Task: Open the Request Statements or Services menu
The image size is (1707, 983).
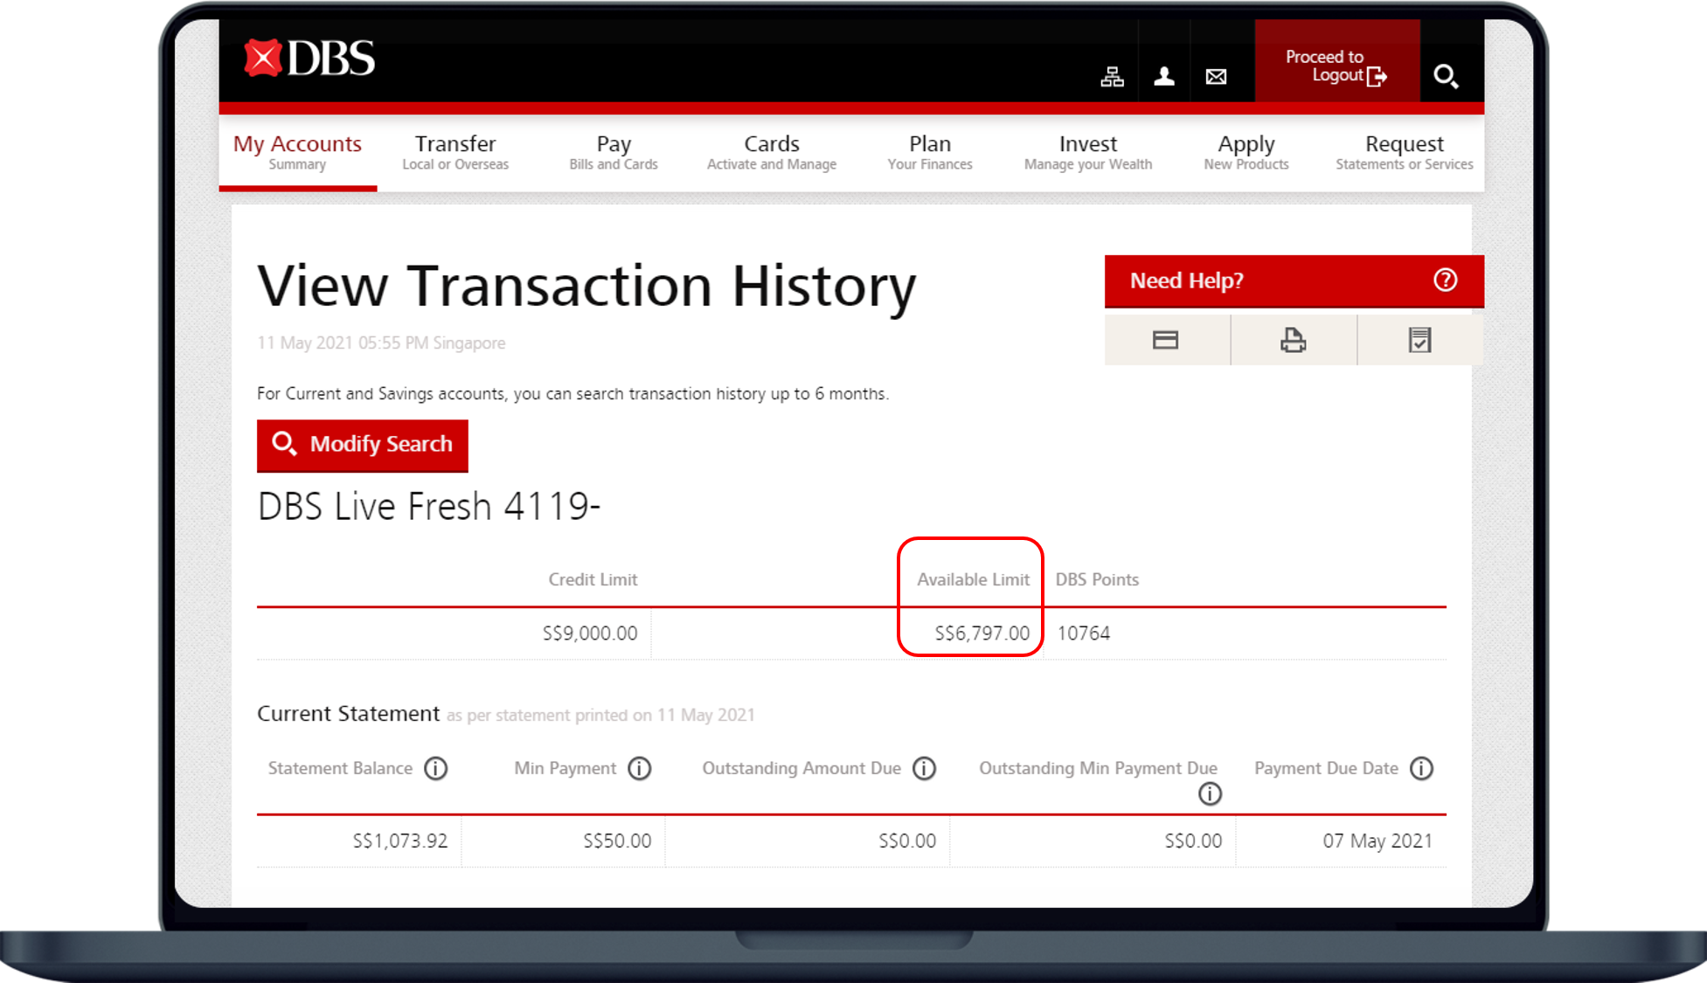Action: tap(1405, 152)
